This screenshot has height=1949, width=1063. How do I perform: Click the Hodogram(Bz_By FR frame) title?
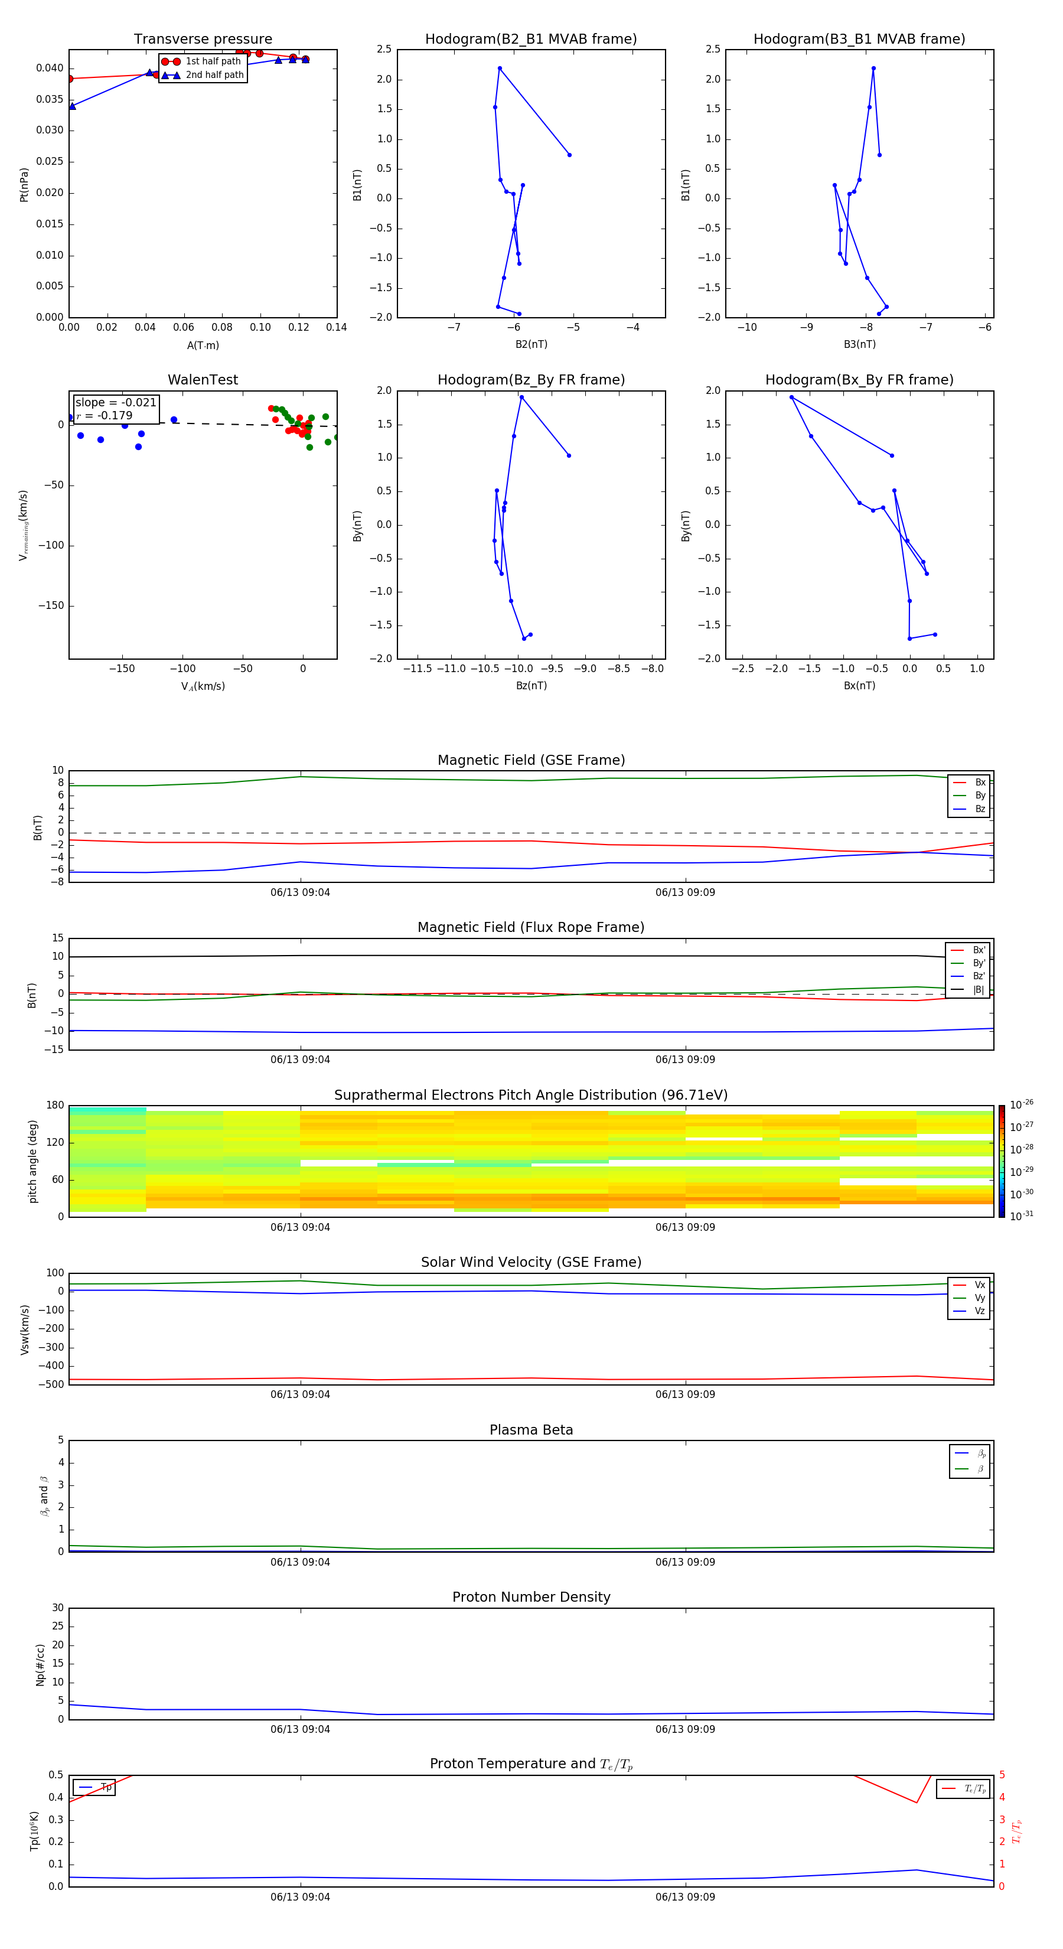tap(531, 380)
